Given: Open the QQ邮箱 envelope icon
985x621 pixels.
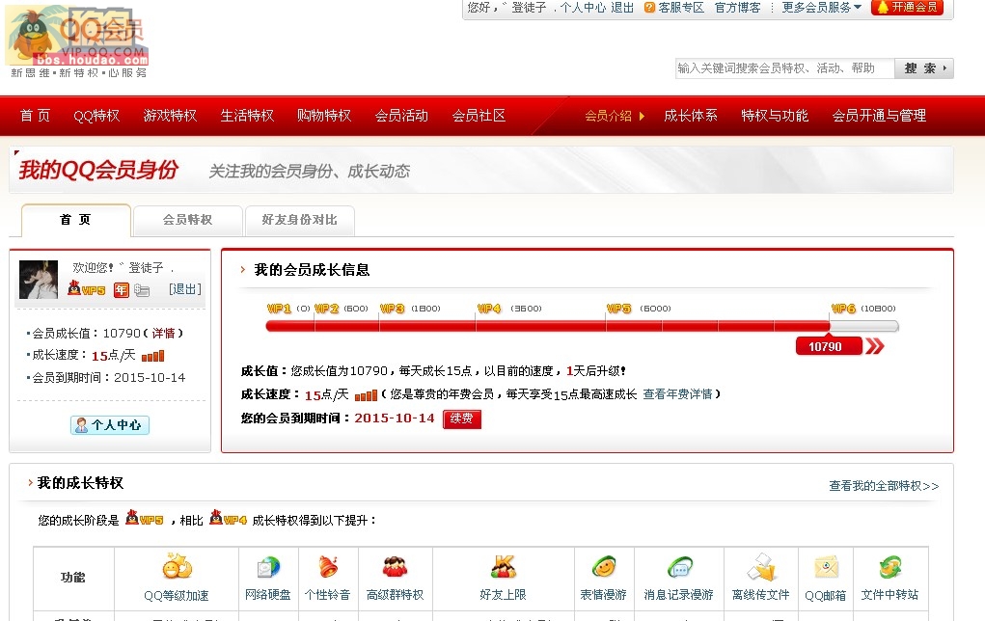Looking at the screenshot, I should point(826,567).
